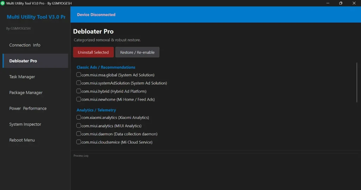
Task: Click Restore / Re-enable button
Action: [137, 52]
